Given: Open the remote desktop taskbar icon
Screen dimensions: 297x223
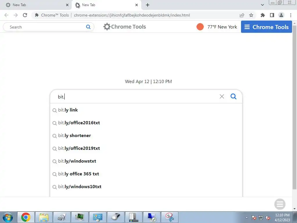Looking at the screenshot, I should (x=152, y=217).
